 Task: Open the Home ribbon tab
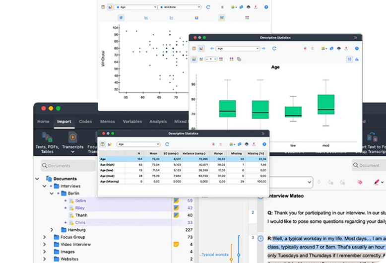[43, 122]
